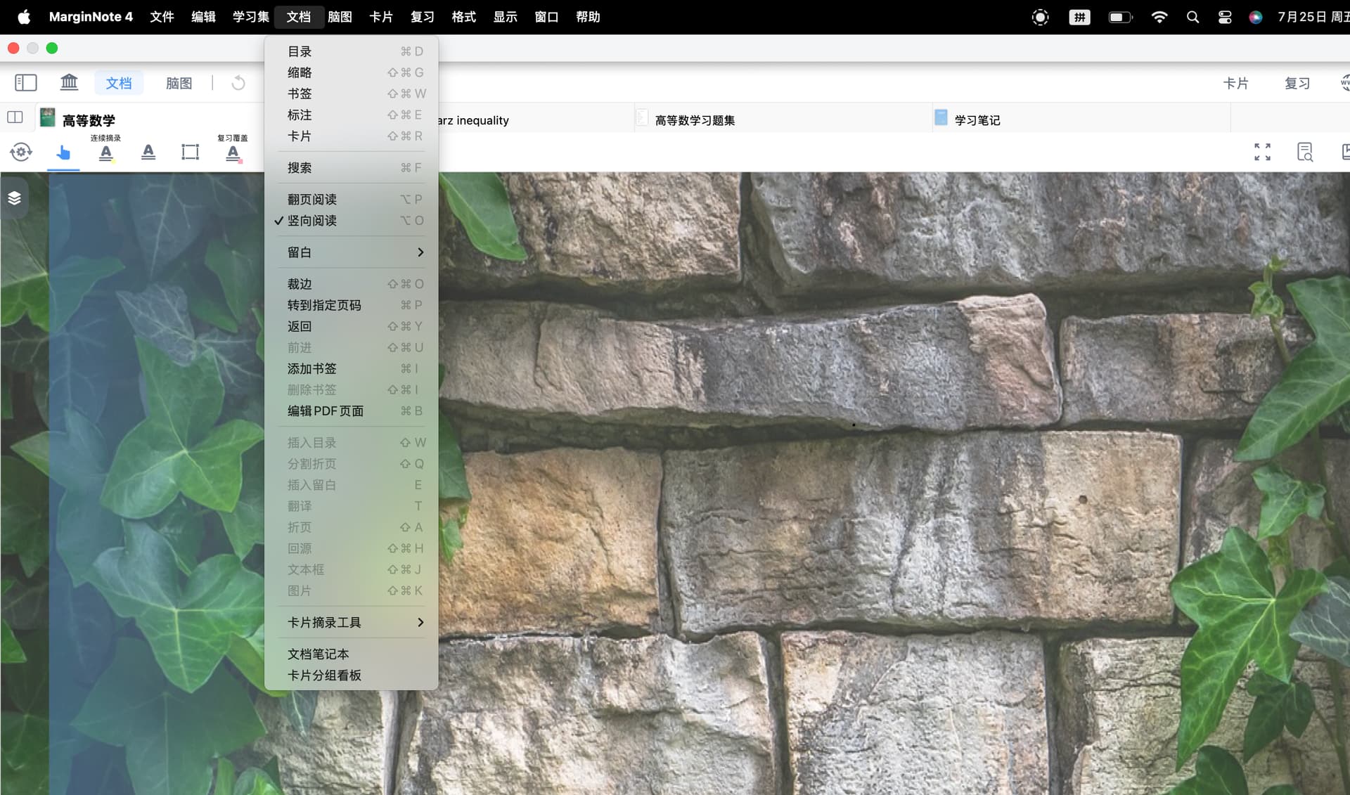The height and width of the screenshot is (795, 1350).
Task: Open the 显示 menu bar item
Action: pos(505,17)
